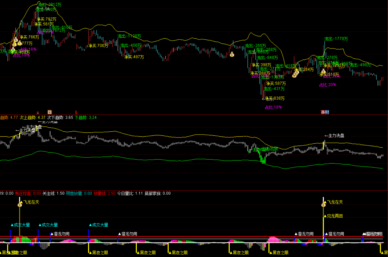The image size is (388, 257).
Task: Click money bag under right 飞龙在天 signal
Action: pyautogui.click(x=323, y=205)
